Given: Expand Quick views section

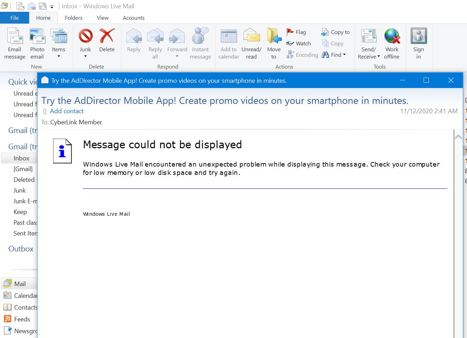Looking at the screenshot, I should click(x=23, y=82).
